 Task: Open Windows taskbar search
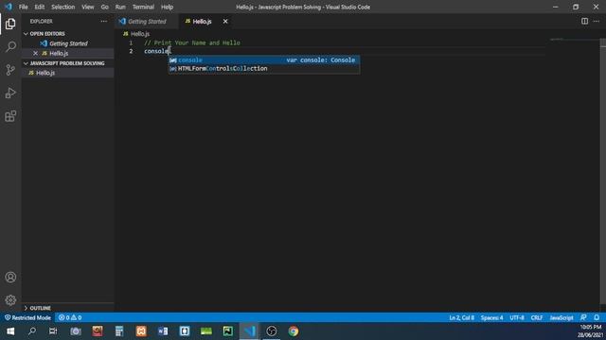[32, 331]
